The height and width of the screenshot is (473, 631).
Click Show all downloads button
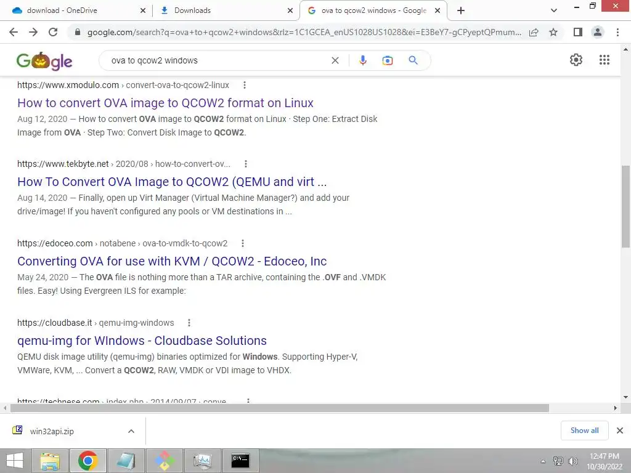tap(584, 431)
